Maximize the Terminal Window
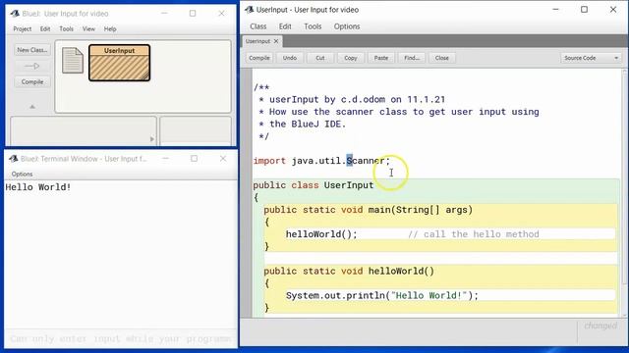This screenshot has height=353, width=629. point(195,159)
